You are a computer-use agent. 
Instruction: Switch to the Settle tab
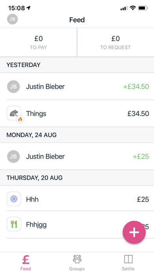(128, 263)
